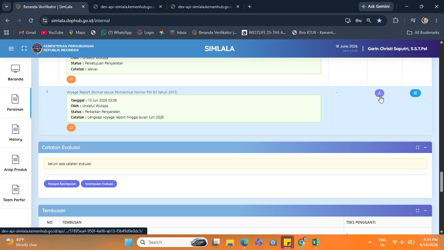View site information next to the URL

tap(45, 21)
